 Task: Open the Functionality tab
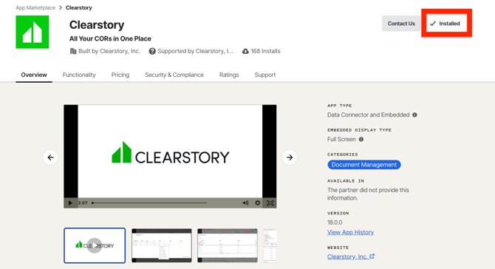tap(79, 75)
